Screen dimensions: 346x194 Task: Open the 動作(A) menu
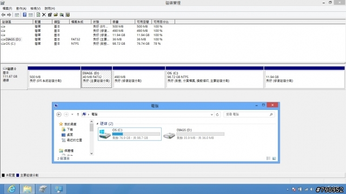21,9
